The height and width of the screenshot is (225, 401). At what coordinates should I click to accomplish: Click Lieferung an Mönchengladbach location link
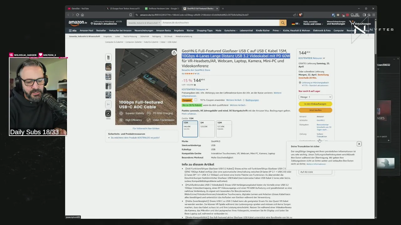pyautogui.click(x=315, y=84)
